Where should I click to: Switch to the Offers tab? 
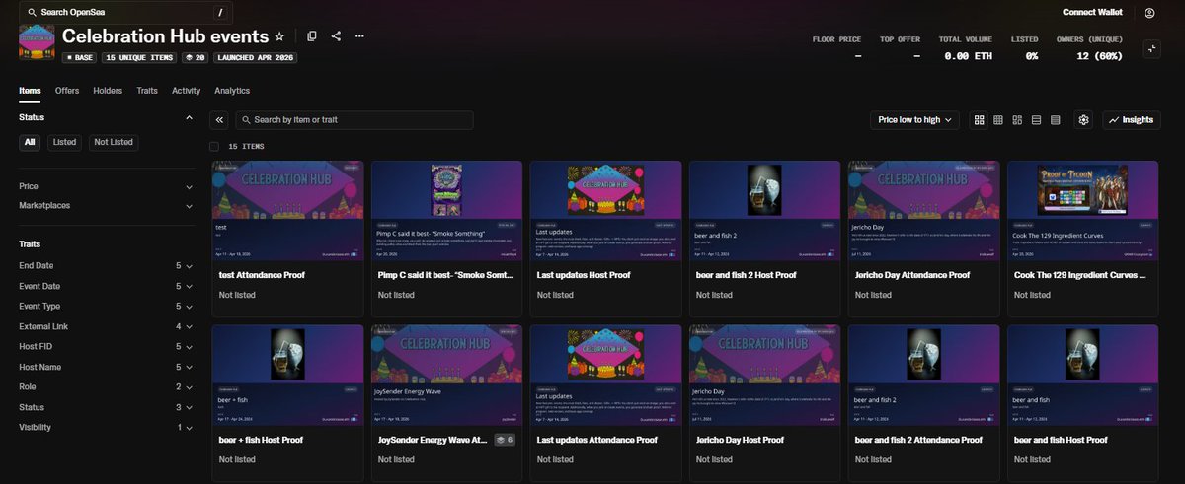tap(67, 91)
